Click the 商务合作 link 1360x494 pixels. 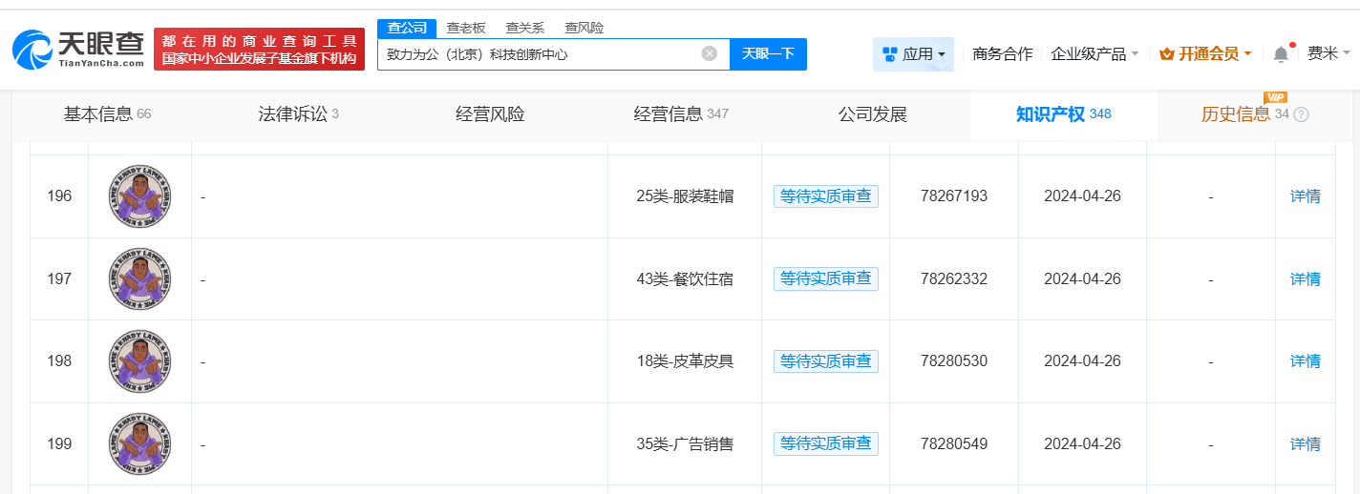coord(1002,54)
